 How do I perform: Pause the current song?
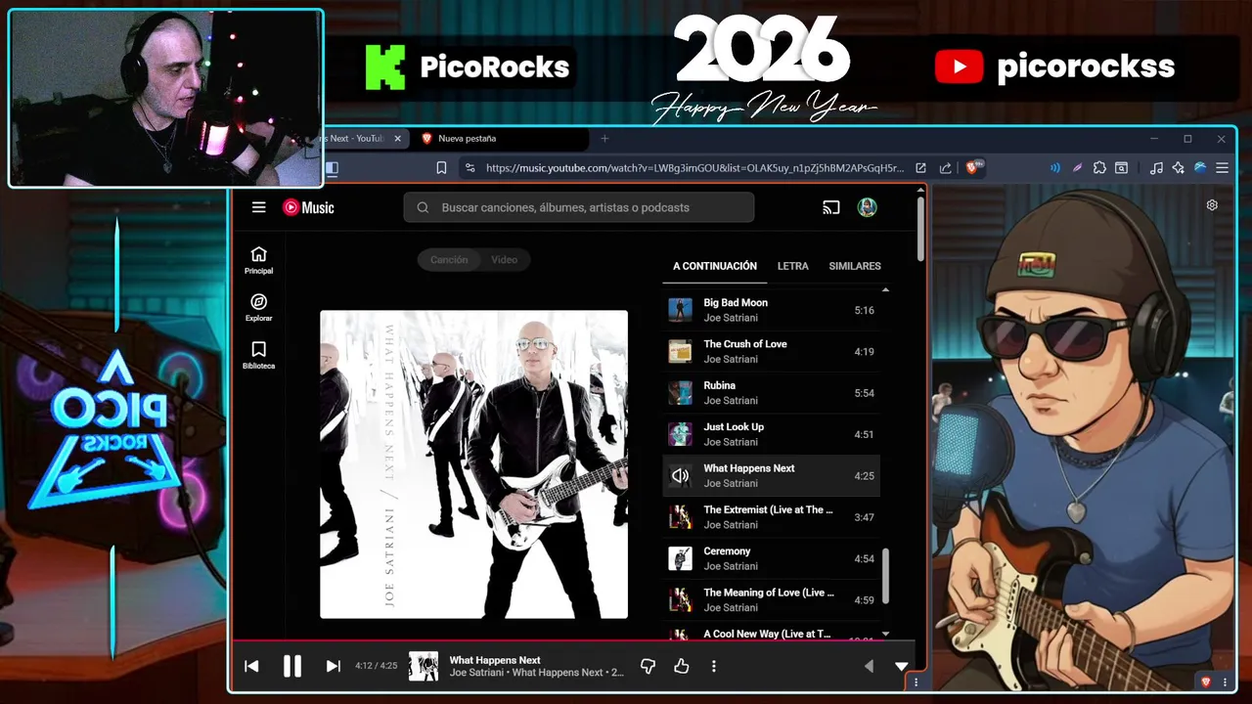point(291,666)
